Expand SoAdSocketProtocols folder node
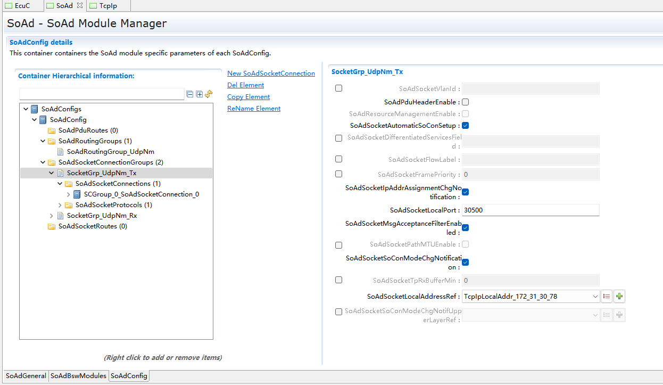This screenshot has width=663, height=385. 60,205
